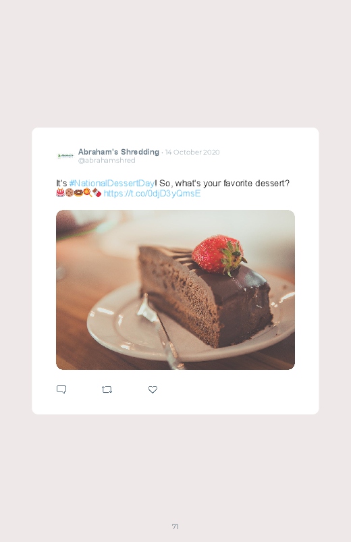351x542 pixels.
Task: Retweet the post with the retweet icon
Action: pyautogui.click(x=107, y=389)
